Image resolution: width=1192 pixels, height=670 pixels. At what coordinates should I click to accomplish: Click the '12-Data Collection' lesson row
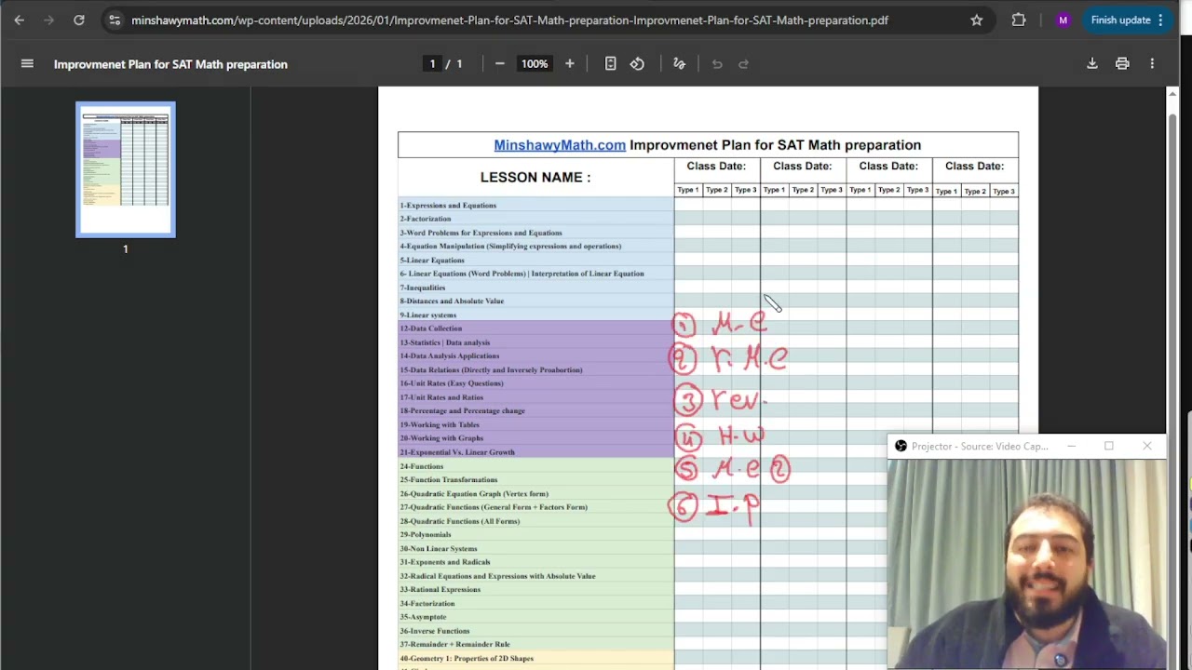(535, 328)
